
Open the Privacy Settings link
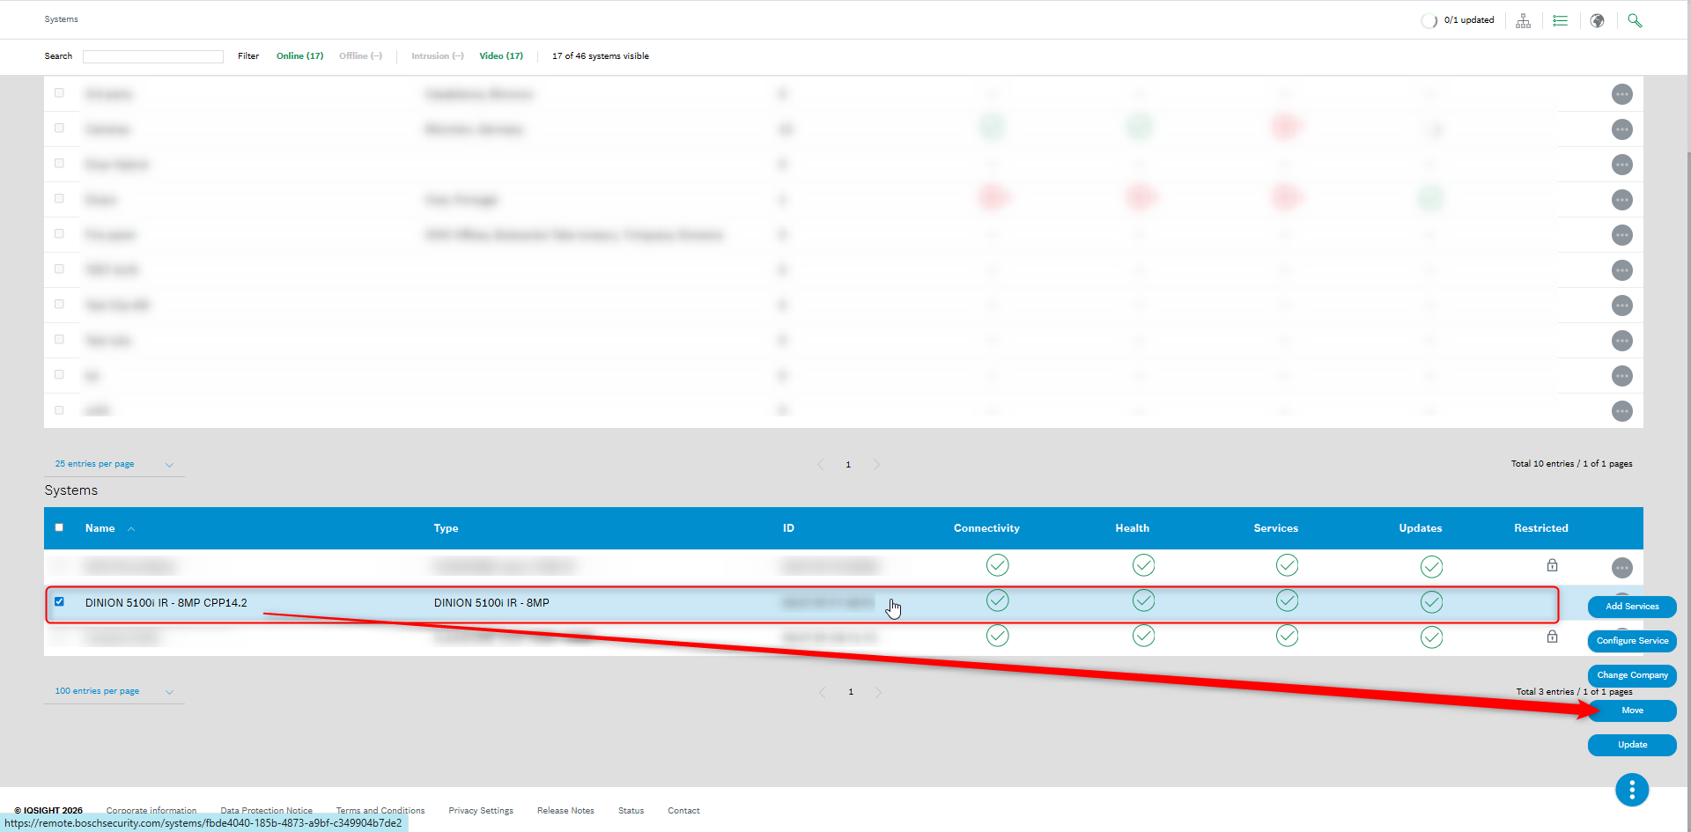[x=481, y=811]
